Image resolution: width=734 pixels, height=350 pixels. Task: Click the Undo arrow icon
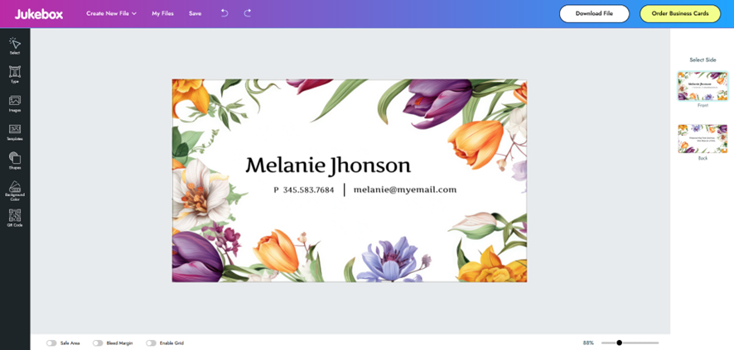(x=225, y=13)
